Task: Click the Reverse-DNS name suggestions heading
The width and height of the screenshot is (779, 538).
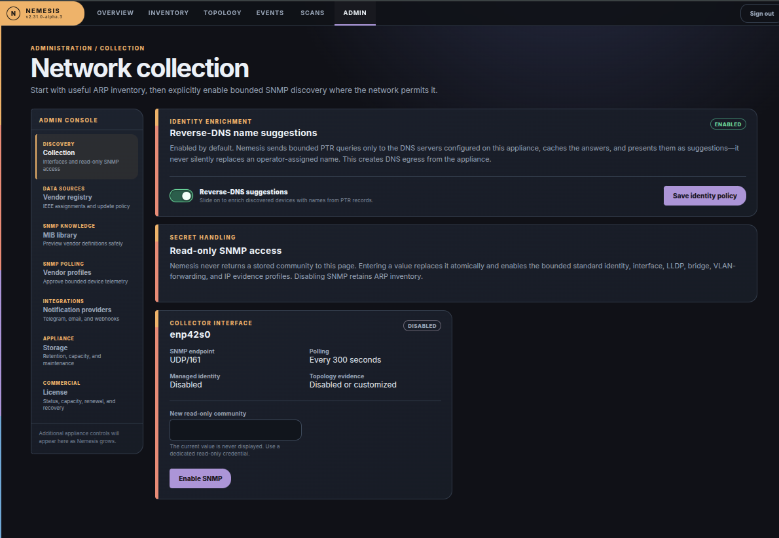Action: click(x=244, y=133)
